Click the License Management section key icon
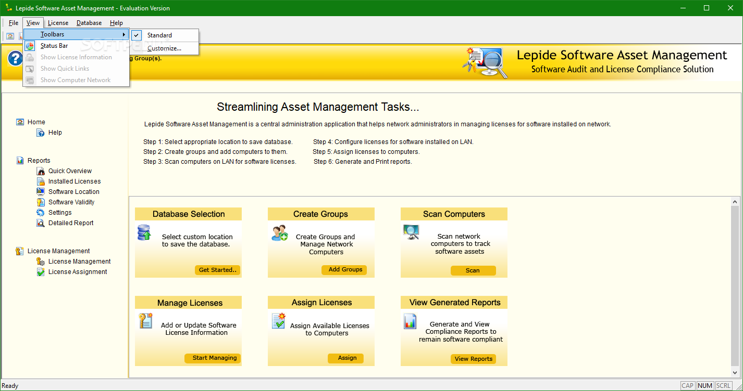The image size is (743, 391). pos(20,251)
